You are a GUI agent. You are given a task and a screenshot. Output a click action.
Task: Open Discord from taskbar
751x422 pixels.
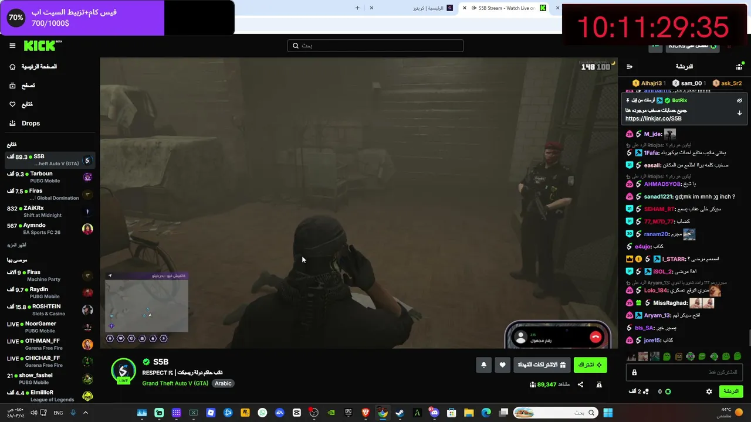coord(434,413)
